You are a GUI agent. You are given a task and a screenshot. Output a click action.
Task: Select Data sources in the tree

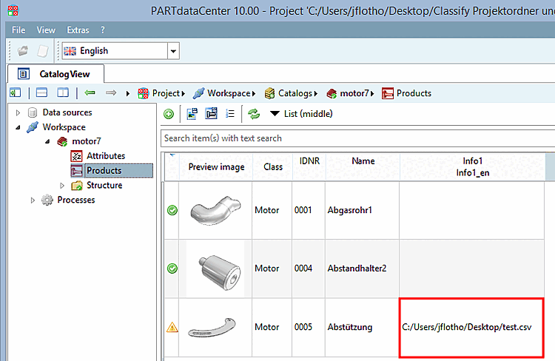(x=67, y=112)
